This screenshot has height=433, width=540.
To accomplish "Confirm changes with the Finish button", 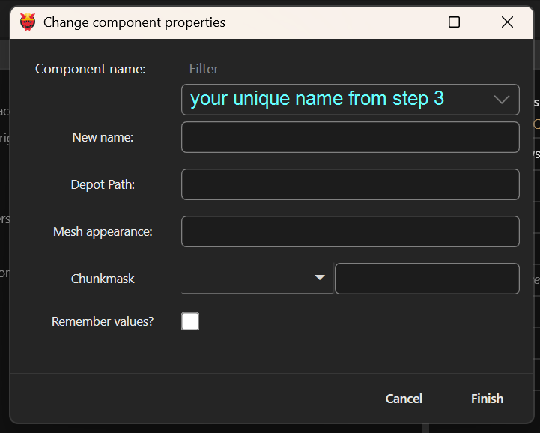I will click(487, 399).
